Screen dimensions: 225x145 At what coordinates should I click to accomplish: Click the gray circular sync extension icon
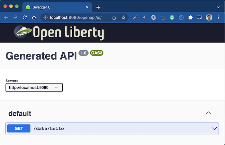click(163, 17)
